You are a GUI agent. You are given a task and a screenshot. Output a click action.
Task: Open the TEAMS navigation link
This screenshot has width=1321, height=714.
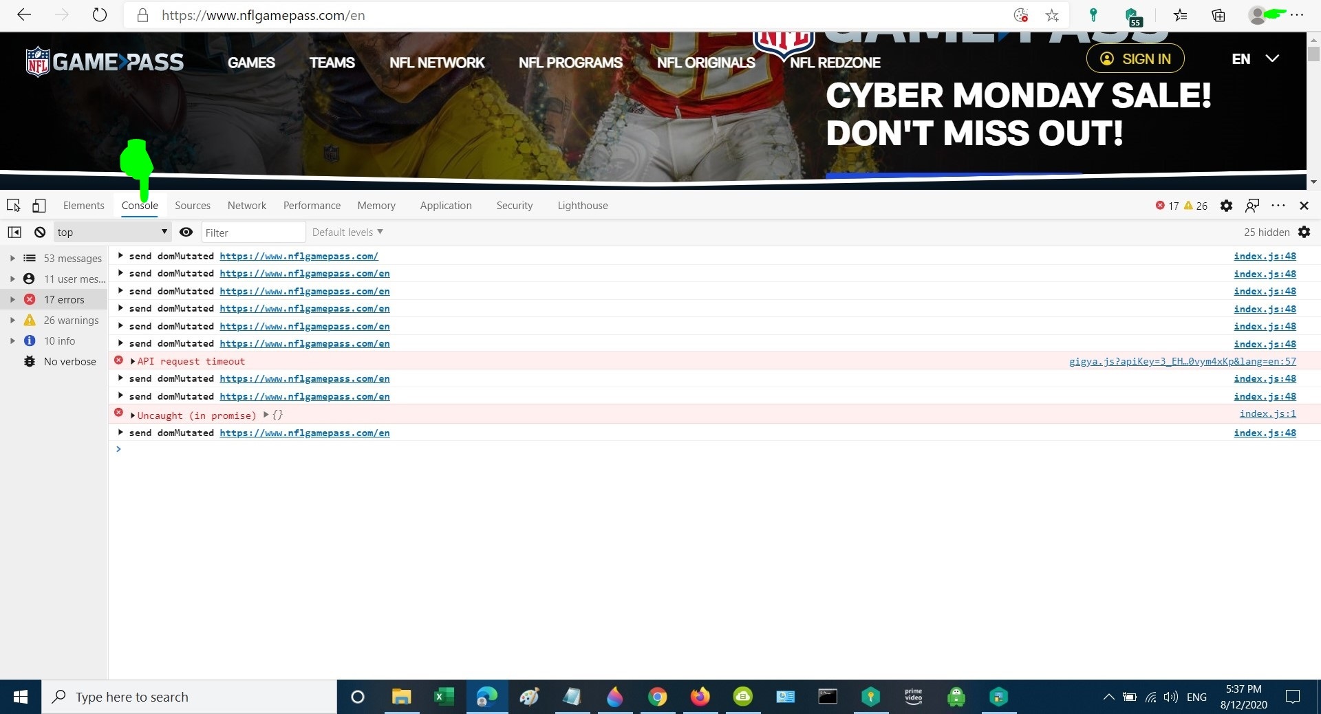(x=332, y=63)
